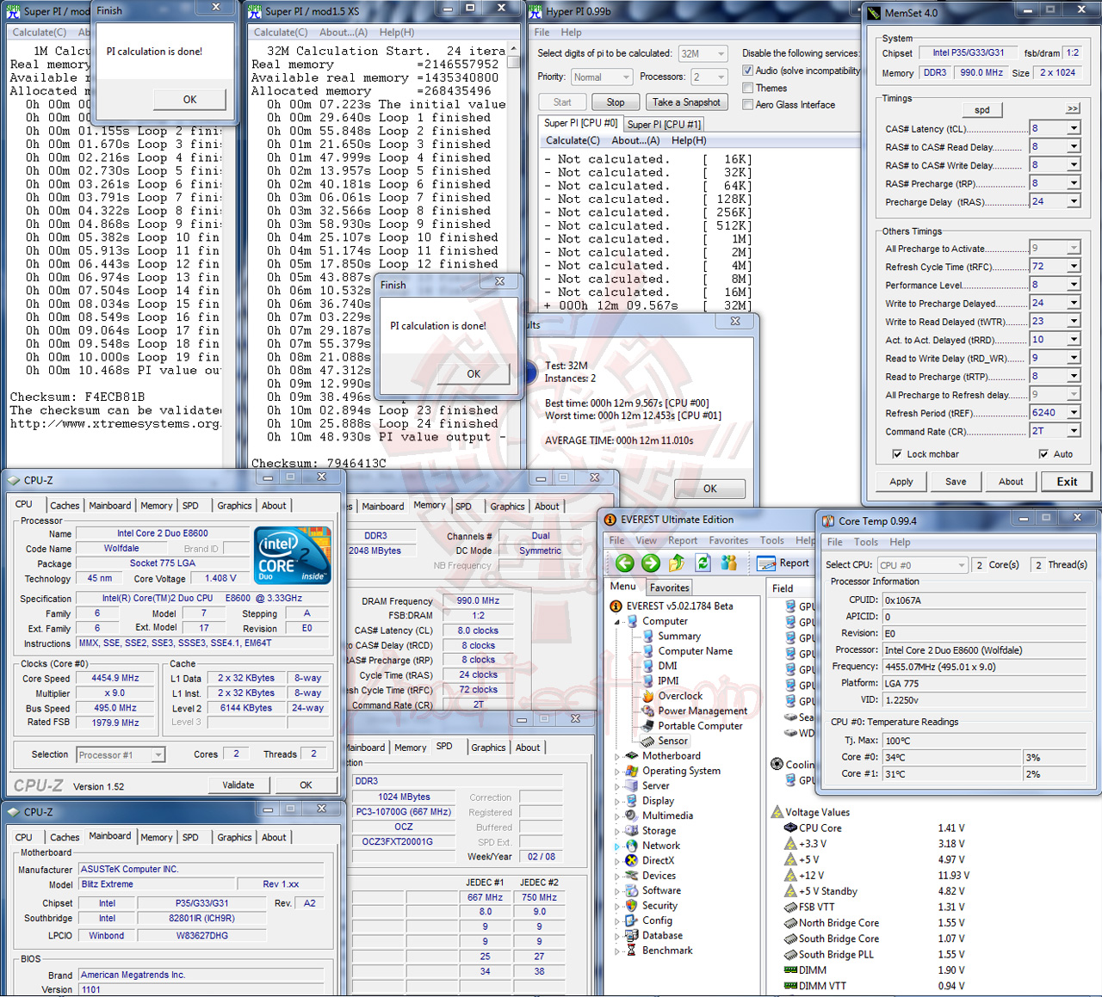Open the Power Management icon in EVEREST tree
This screenshot has width=1102, height=997.
tap(648, 711)
